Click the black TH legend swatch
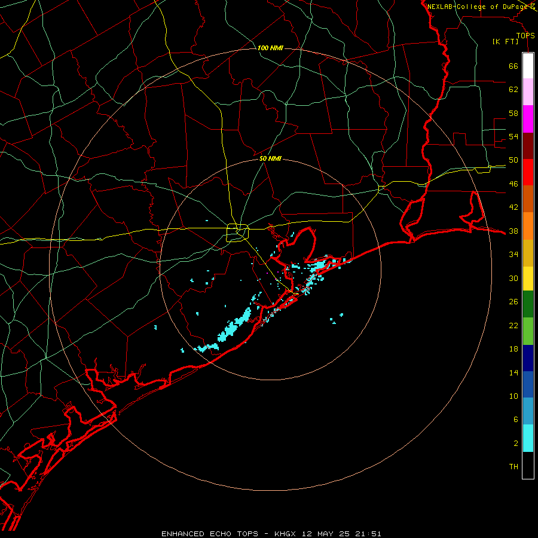538x538 pixels. pos(528,465)
